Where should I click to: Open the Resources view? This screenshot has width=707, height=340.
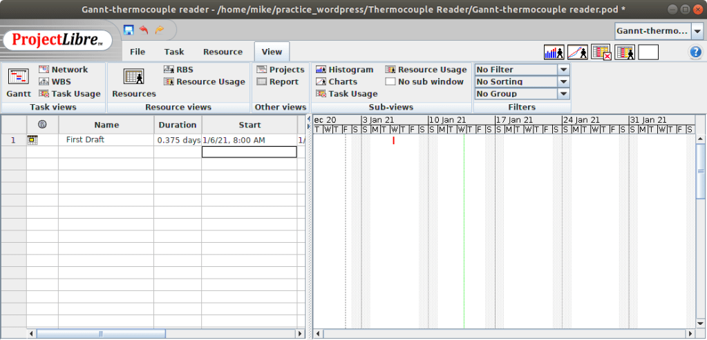pos(133,83)
